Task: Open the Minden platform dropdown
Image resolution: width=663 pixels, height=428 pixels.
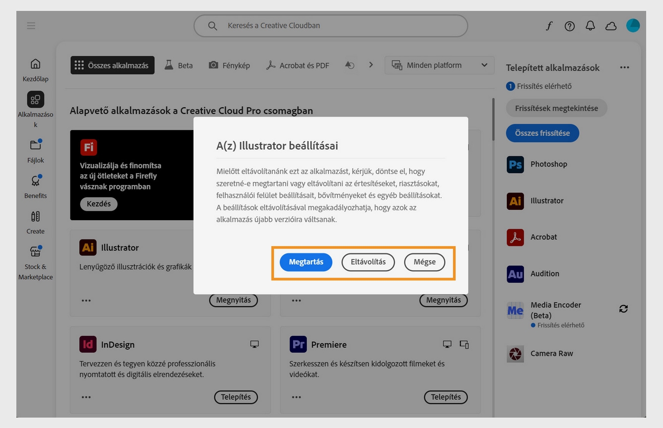Action: 439,65
